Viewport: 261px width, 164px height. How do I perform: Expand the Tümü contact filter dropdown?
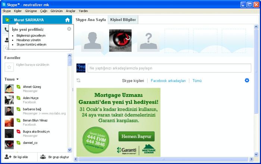coord(17,79)
